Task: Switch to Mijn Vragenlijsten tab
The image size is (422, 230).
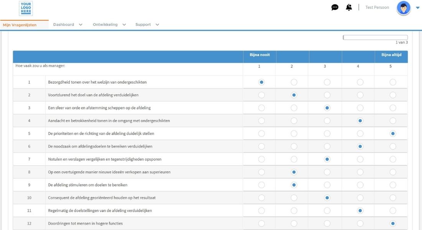Action: tap(20, 25)
